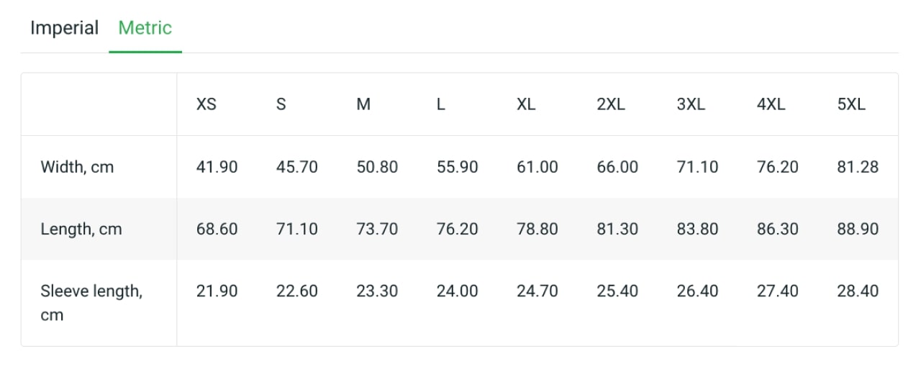
Task: Click the "Length, cm" row label
Action: (81, 229)
